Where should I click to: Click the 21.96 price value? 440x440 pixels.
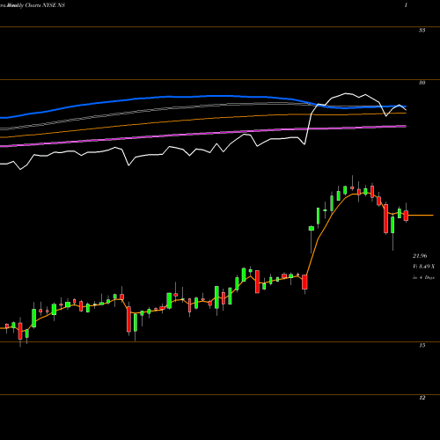[420, 256]
